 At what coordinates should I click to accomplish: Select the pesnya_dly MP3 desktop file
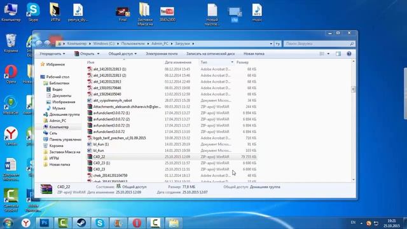78,12
